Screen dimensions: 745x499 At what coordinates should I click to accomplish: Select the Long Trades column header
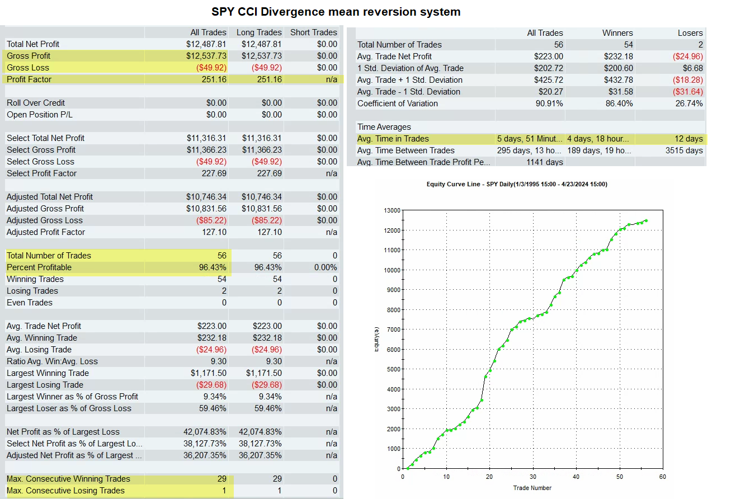[x=259, y=32]
